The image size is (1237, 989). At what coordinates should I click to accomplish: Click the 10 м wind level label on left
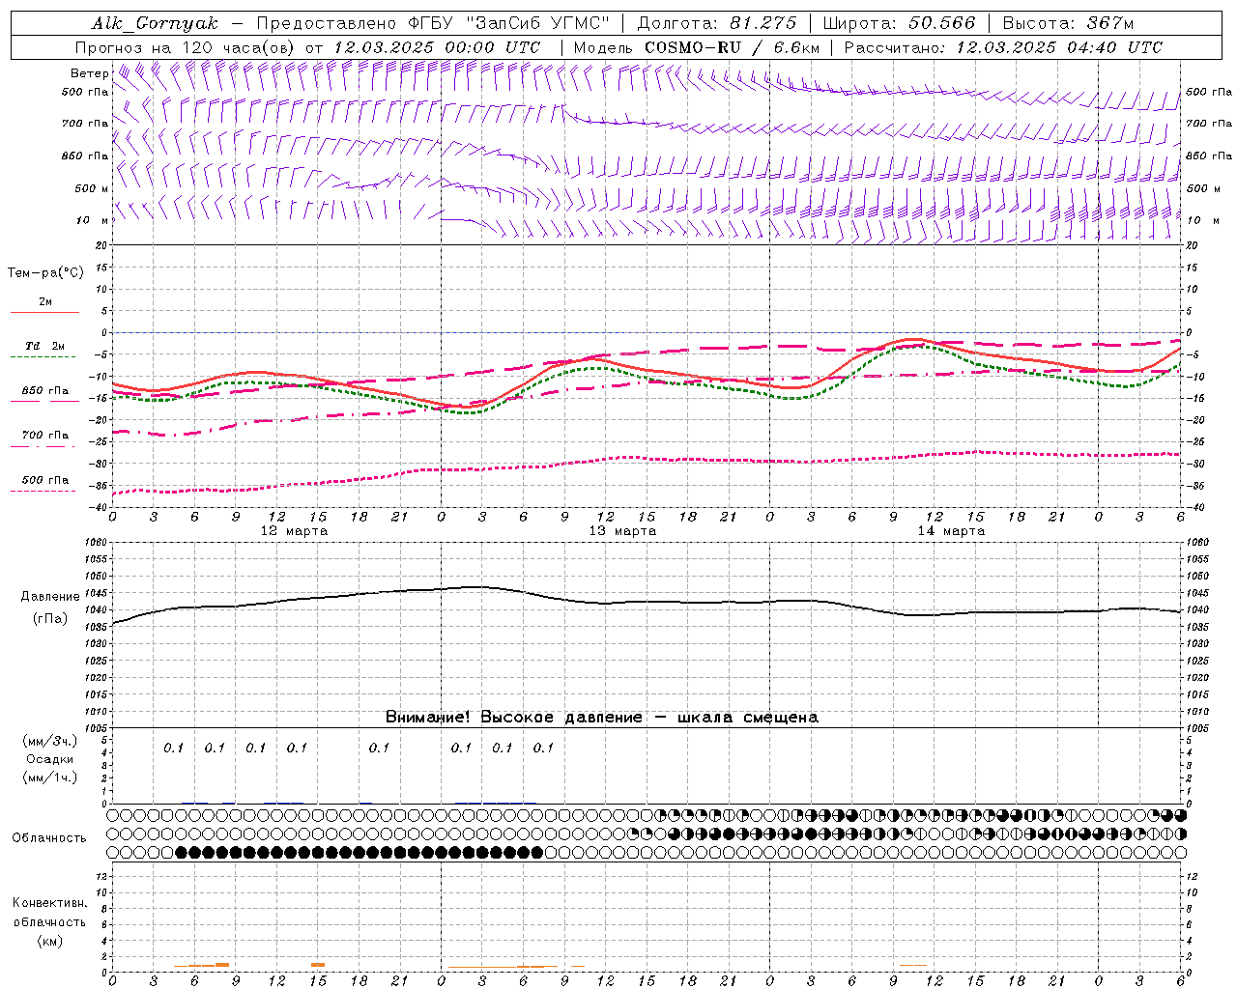click(x=93, y=220)
